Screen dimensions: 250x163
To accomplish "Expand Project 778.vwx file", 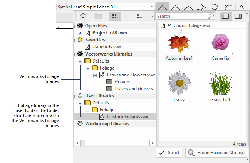I will click(x=80, y=33).
